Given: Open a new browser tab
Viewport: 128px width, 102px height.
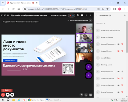Looking at the screenshot, I should pos(42,3).
